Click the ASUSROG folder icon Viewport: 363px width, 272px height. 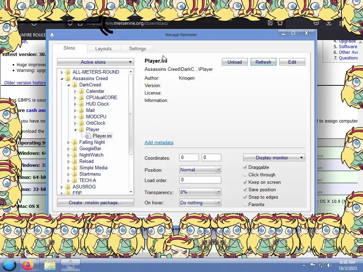point(68,187)
